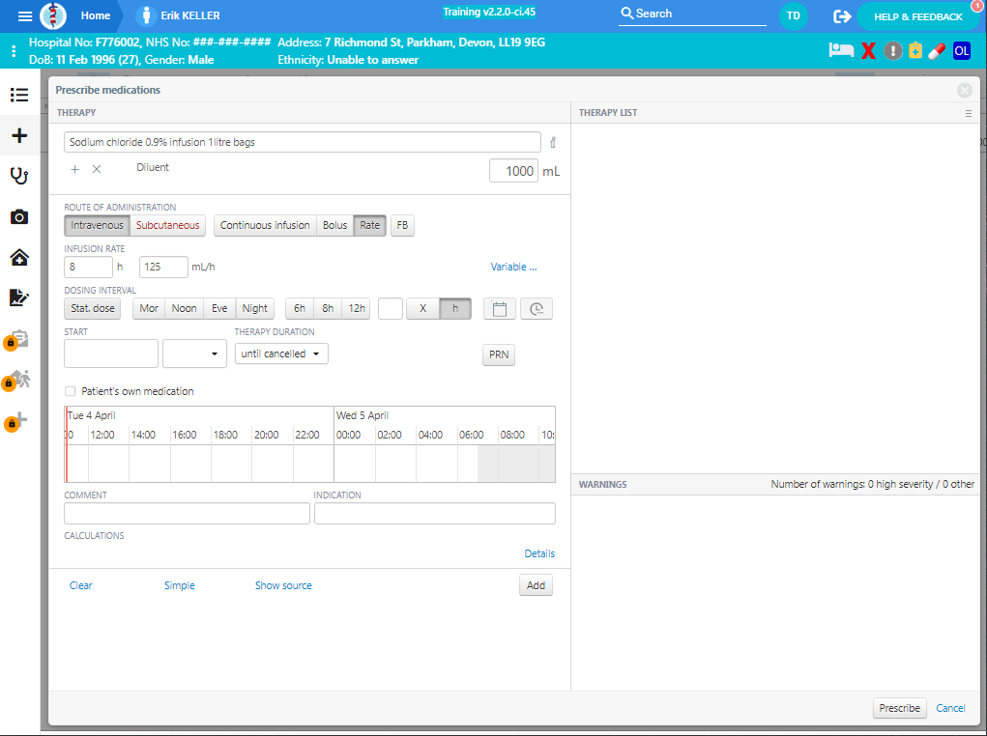Open the home medical sidebar icon
The height and width of the screenshot is (736, 987).
pos(19,257)
